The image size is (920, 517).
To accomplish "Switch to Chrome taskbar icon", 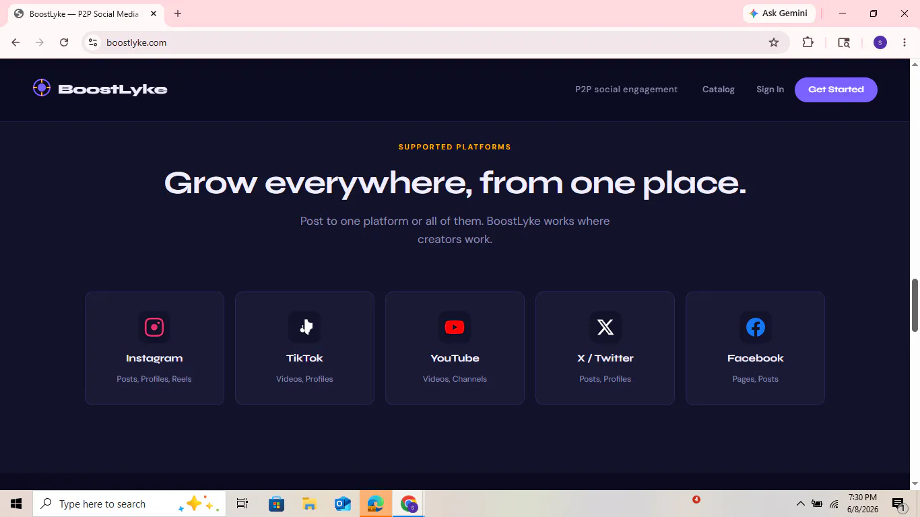I will [408, 504].
